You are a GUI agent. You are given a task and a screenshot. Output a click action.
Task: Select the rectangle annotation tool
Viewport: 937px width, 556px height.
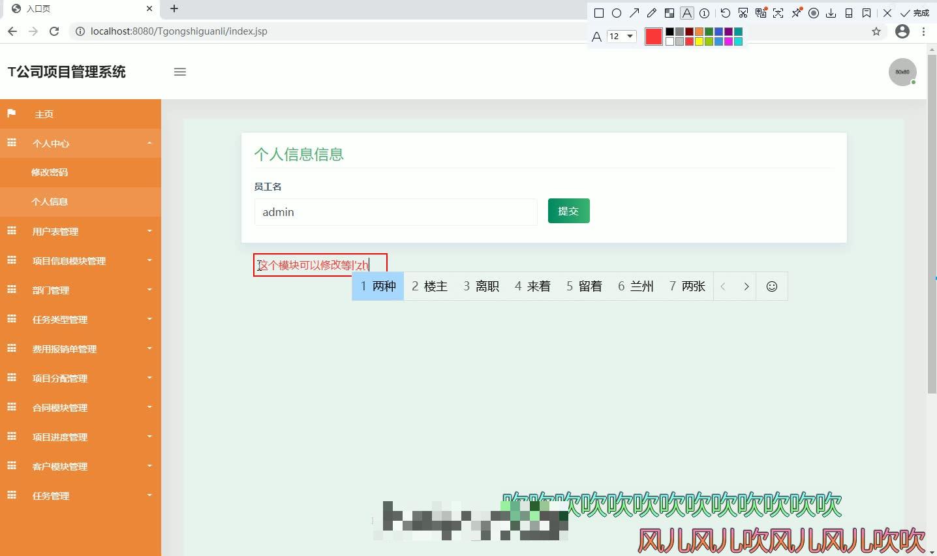(598, 12)
